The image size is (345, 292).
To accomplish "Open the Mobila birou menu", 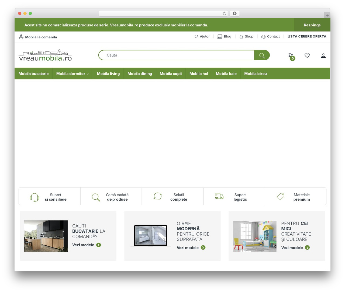I will (256, 74).
